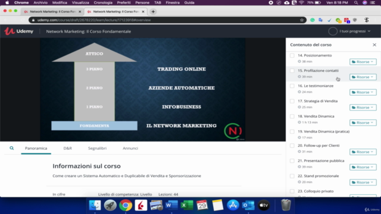Check lesson 21 Presentazione pubblica checkbox
Screen dimensions: 381x214
[x=292, y=161]
